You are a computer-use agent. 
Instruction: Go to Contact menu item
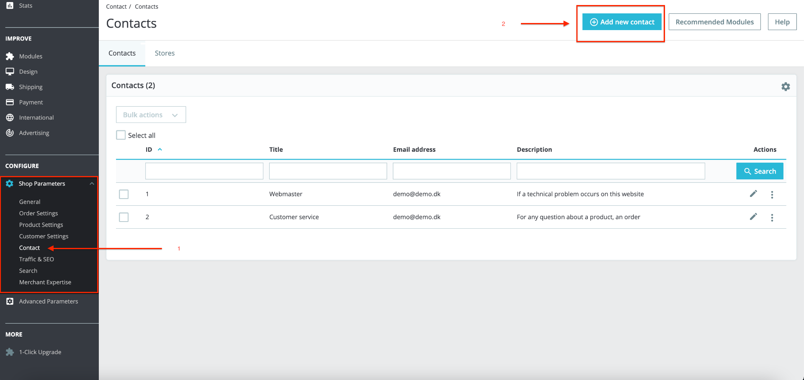click(x=29, y=247)
